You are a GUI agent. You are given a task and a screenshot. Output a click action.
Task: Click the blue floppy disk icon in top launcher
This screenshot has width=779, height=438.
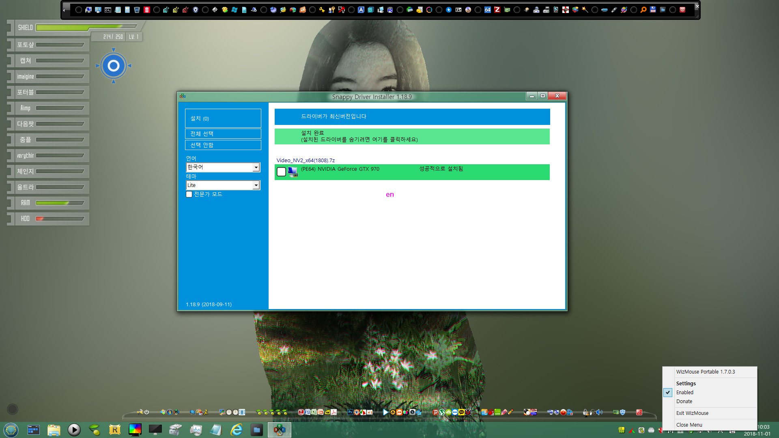click(653, 10)
